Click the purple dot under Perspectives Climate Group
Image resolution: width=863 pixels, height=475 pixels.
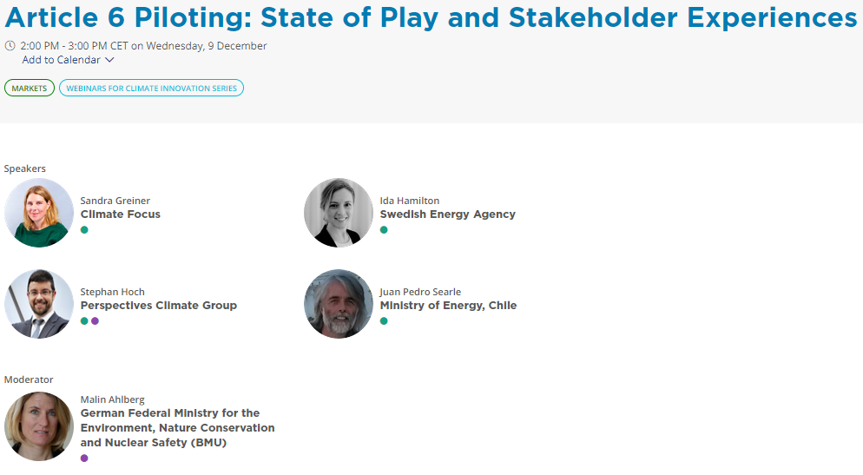tap(96, 321)
